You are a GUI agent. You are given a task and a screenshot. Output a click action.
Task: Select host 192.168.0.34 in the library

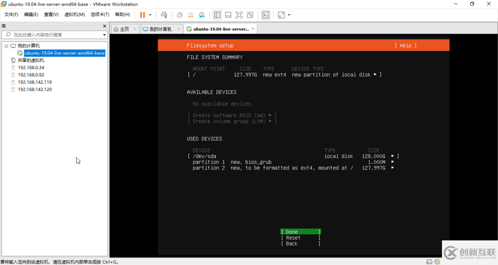pos(31,68)
